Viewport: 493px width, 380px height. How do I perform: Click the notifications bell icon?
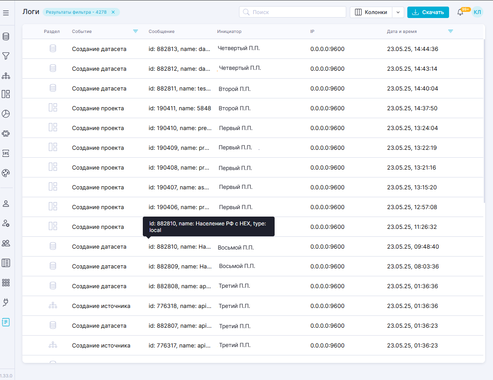pyautogui.click(x=460, y=12)
